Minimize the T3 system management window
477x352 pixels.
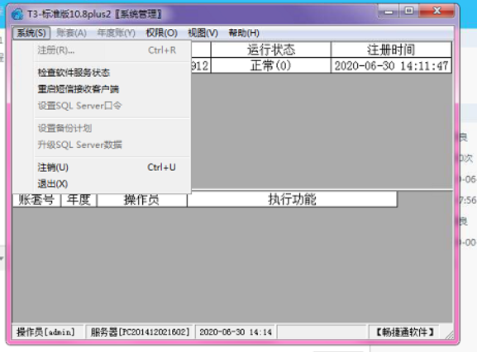click(x=389, y=12)
